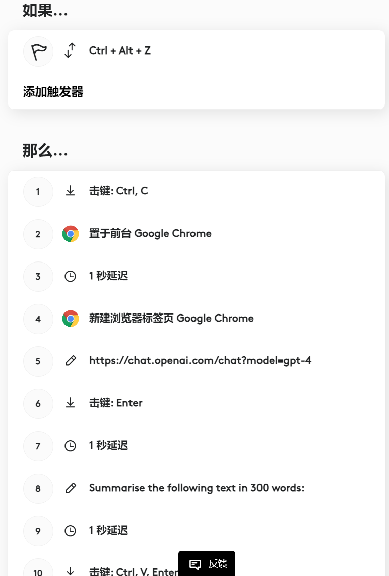This screenshot has height=576, width=389.
Task: Click the download icon beside Enter keystroke
Action: point(71,403)
